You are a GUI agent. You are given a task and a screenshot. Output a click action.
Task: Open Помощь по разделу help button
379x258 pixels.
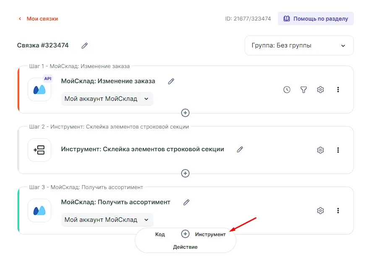316,18
